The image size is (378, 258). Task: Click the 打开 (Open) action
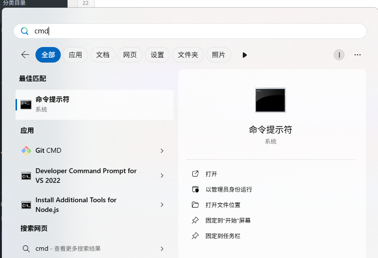click(x=211, y=174)
